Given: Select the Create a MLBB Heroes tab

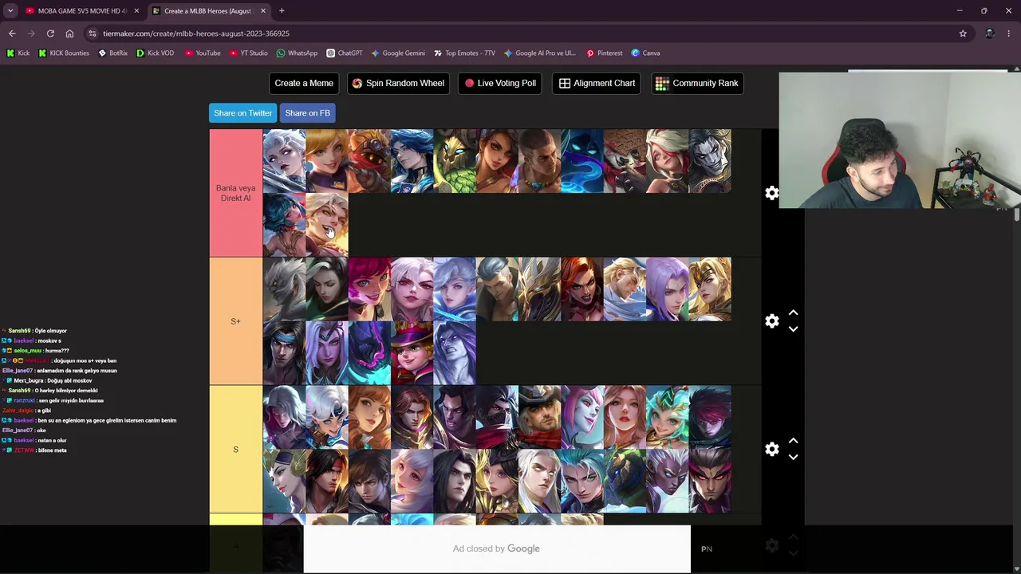Looking at the screenshot, I should pos(207,11).
